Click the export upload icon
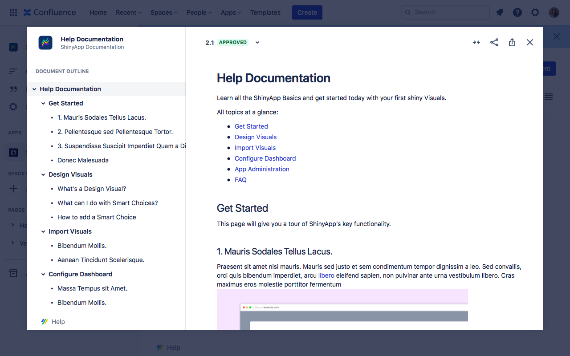 pos(512,42)
